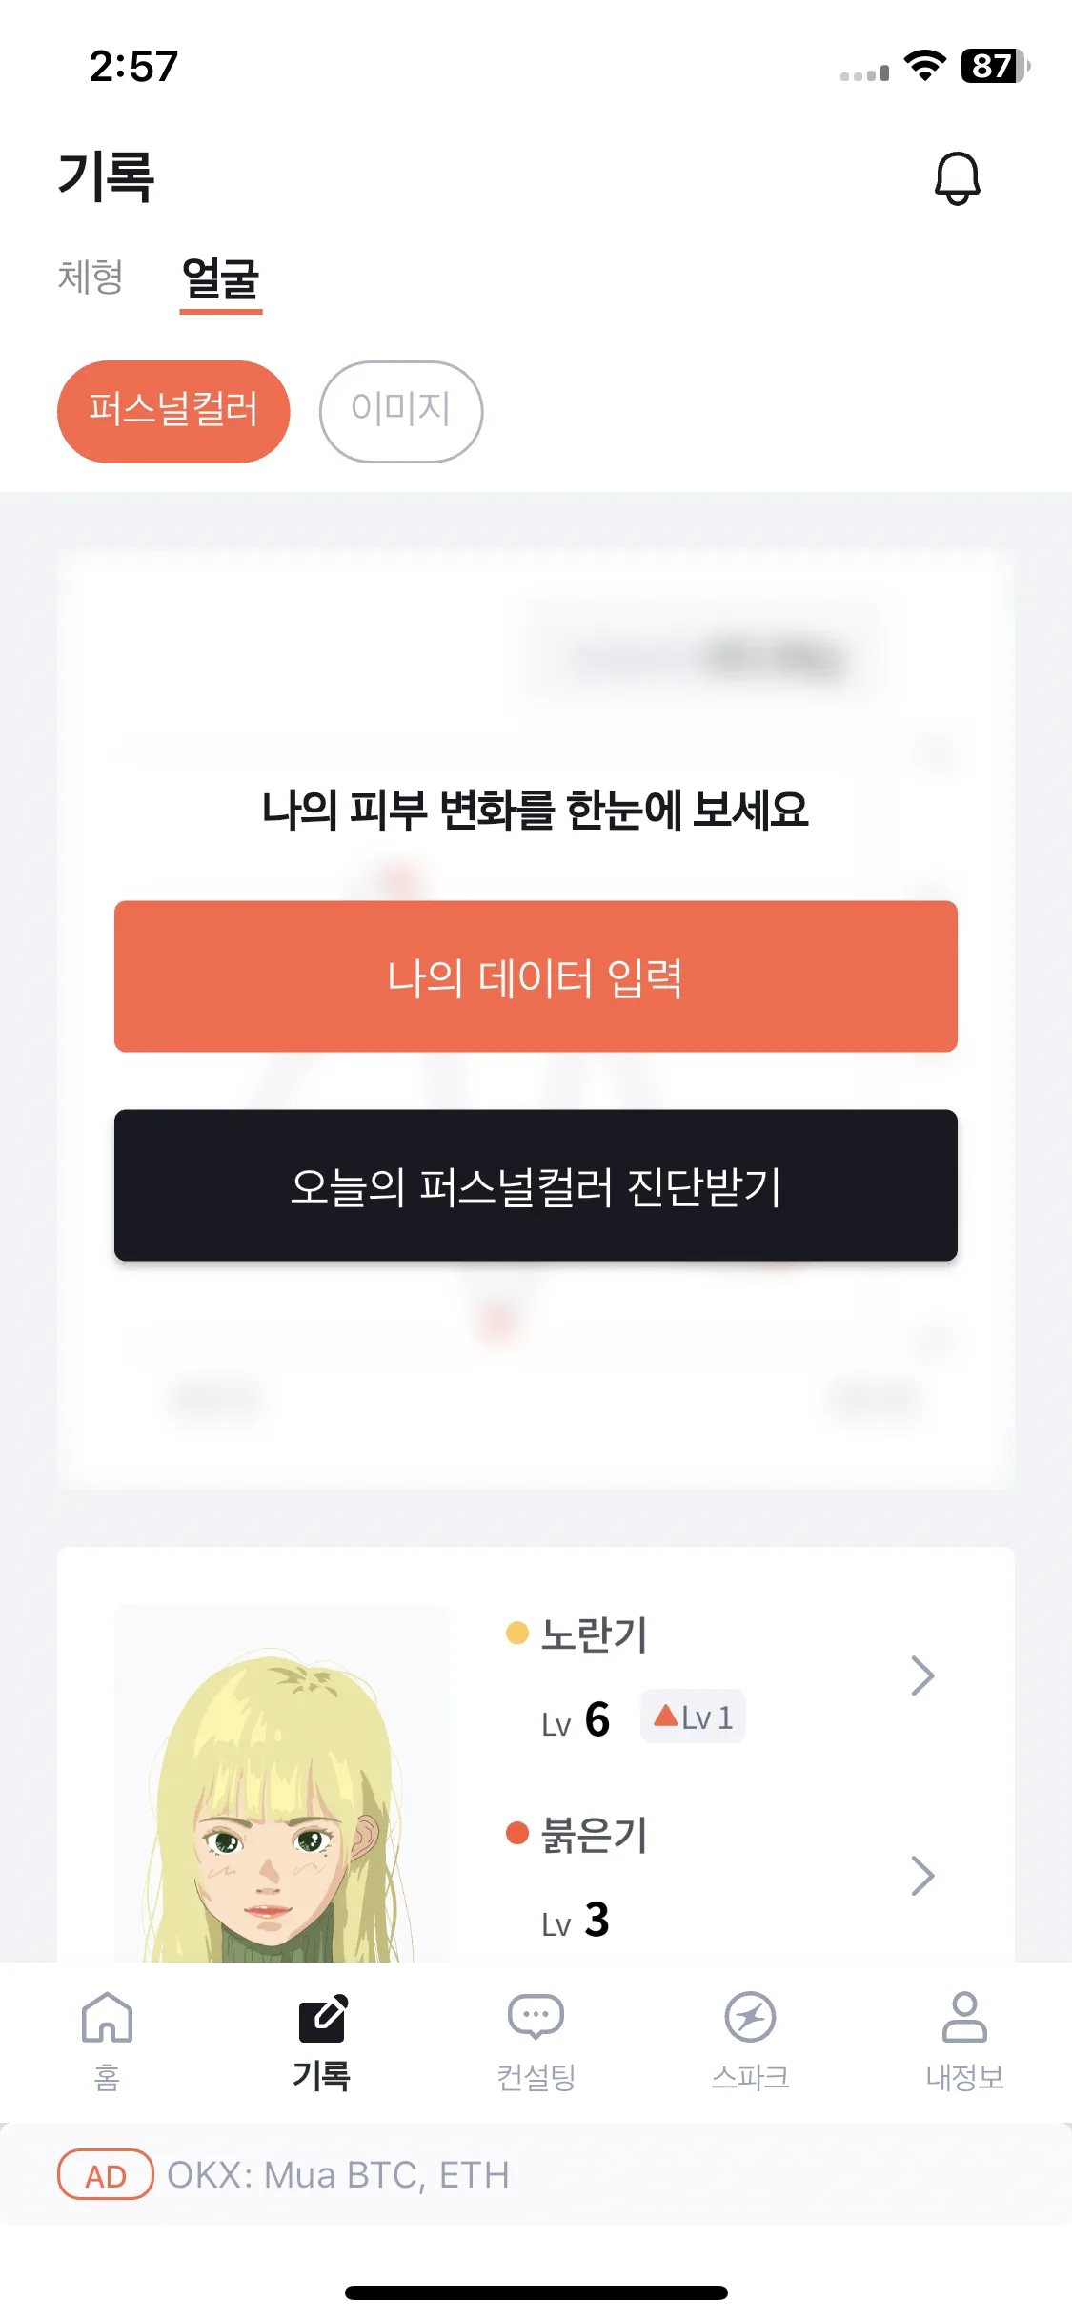
Task: Tap the blonde avatar face illustration
Action: point(282,1783)
